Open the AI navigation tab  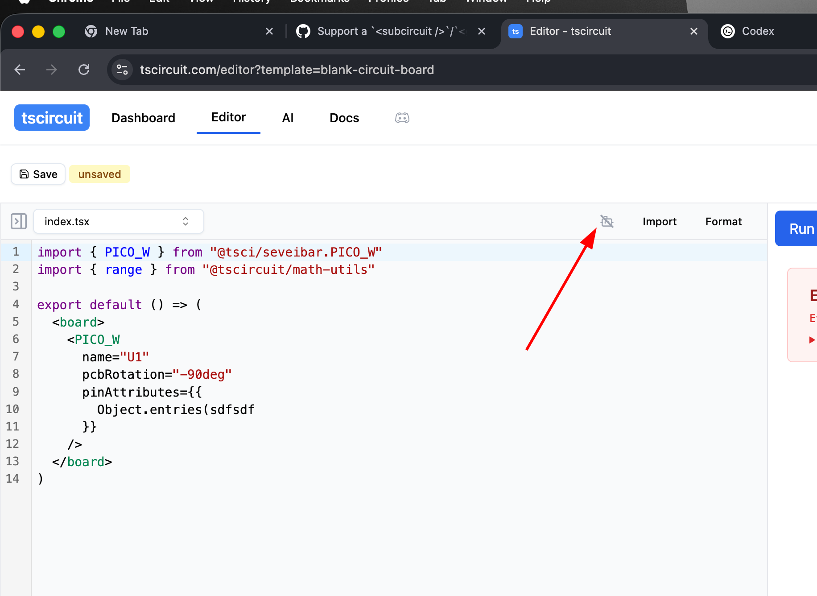pyautogui.click(x=288, y=118)
